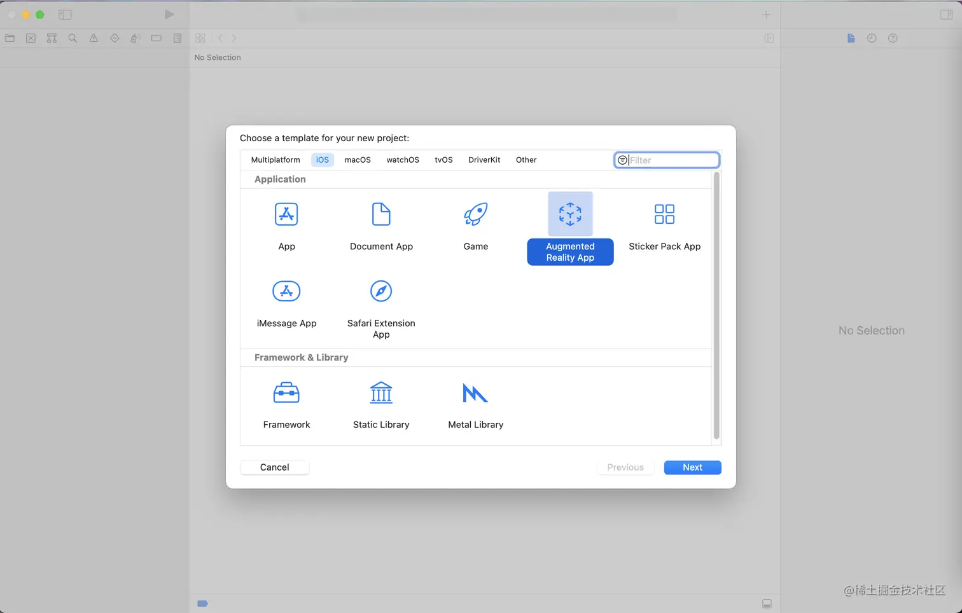
Task: Select the watchOS tab
Action: point(403,160)
